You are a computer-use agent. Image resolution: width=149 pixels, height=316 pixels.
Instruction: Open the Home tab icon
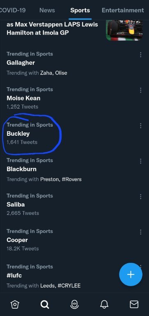15,304
